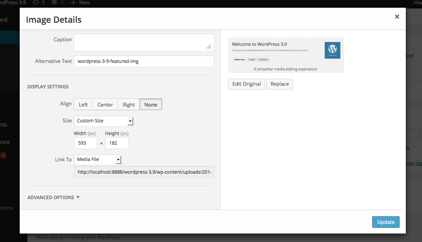The width and height of the screenshot is (422, 242).
Task: Click the Height field showing 182
Action: (x=117, y=143)
